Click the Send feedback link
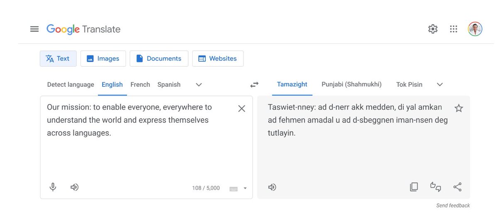This screenshot has height=215, width=498. pos(453,205)
